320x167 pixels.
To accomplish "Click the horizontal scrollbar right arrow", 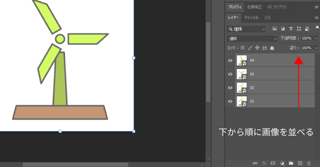I will (202, 165).
